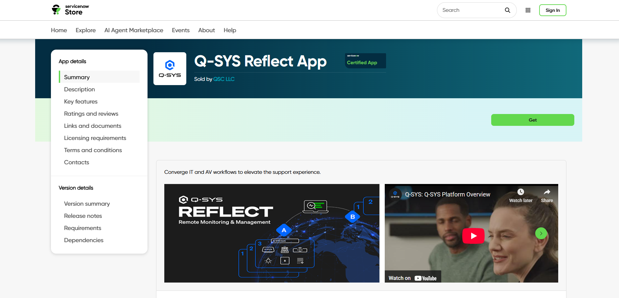619x298 pixels.
Task: Click the Q-SYS channel avatar in video
Action: click(x=395, y=194)
